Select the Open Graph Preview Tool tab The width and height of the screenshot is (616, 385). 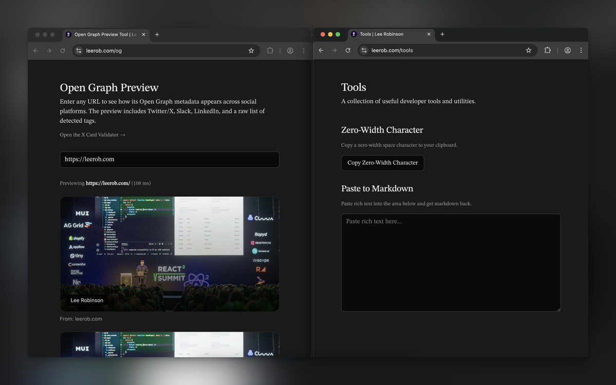click(106, 34)
